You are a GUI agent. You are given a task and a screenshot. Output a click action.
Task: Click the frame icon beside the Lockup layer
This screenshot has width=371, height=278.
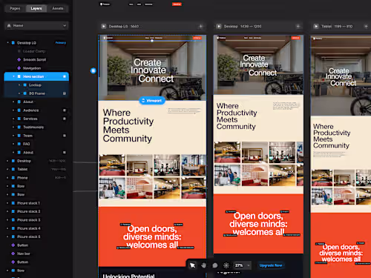(25, 85)
